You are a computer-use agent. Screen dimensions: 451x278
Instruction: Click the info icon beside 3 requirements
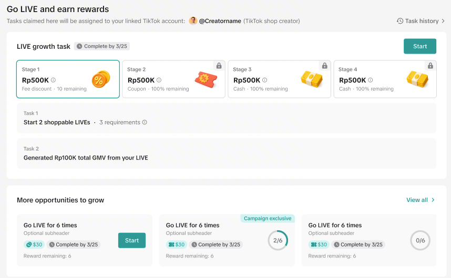(145, 122)
